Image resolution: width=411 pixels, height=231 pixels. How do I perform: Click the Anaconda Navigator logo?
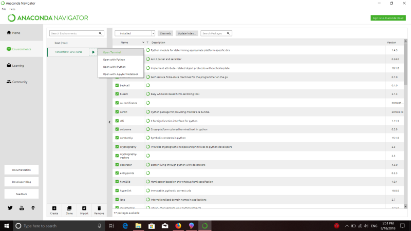pyautogui.click(x=48, y=18)
